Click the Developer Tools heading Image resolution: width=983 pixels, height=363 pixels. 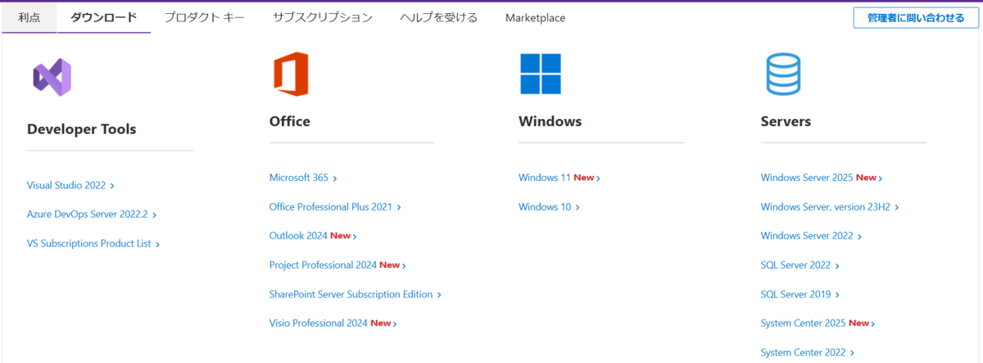[82, 129]
